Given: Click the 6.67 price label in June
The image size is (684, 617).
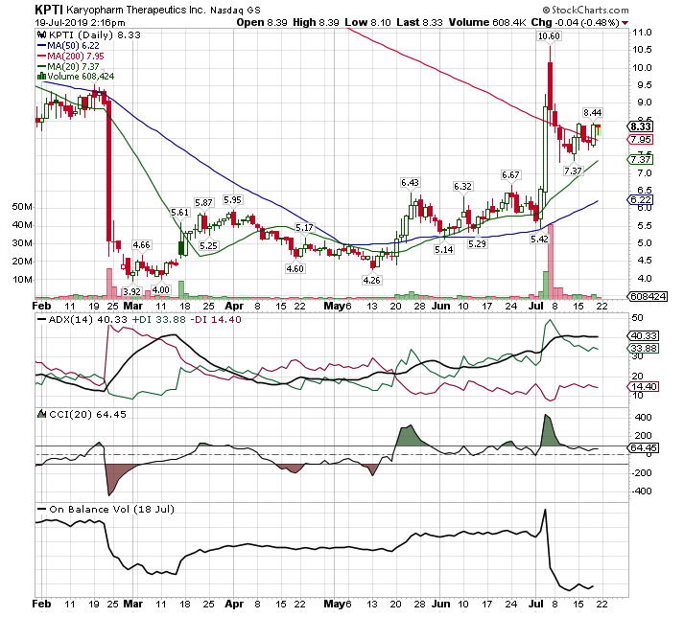Looking at the screenshot, I should pyautogui.click(x=510, y=174).
